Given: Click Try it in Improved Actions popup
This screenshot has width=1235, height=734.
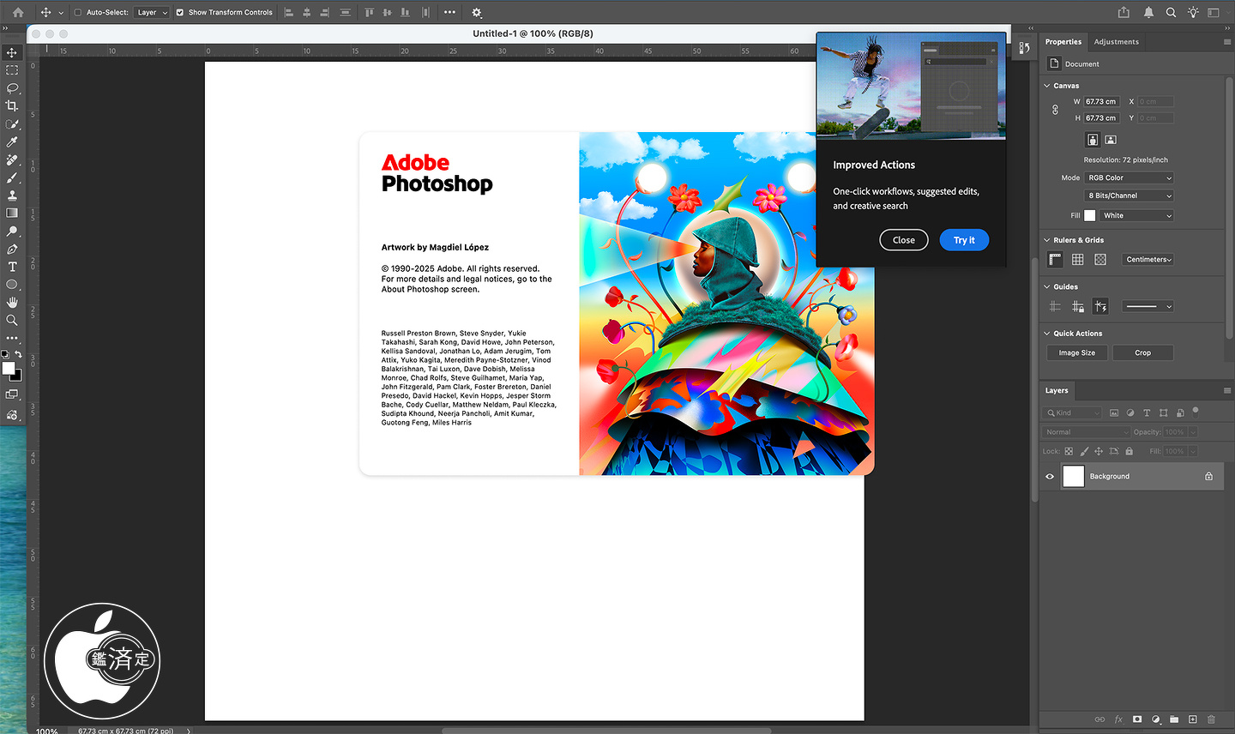Looking at the screenshot, I should click(964, 240).
